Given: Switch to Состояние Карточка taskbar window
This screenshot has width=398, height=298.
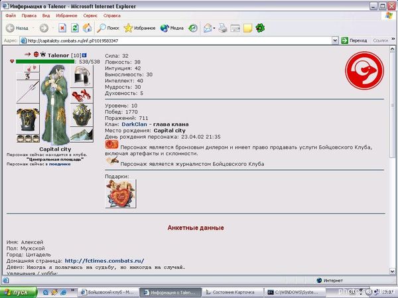Looking at the screenshot, I should (x=233, y=293).
